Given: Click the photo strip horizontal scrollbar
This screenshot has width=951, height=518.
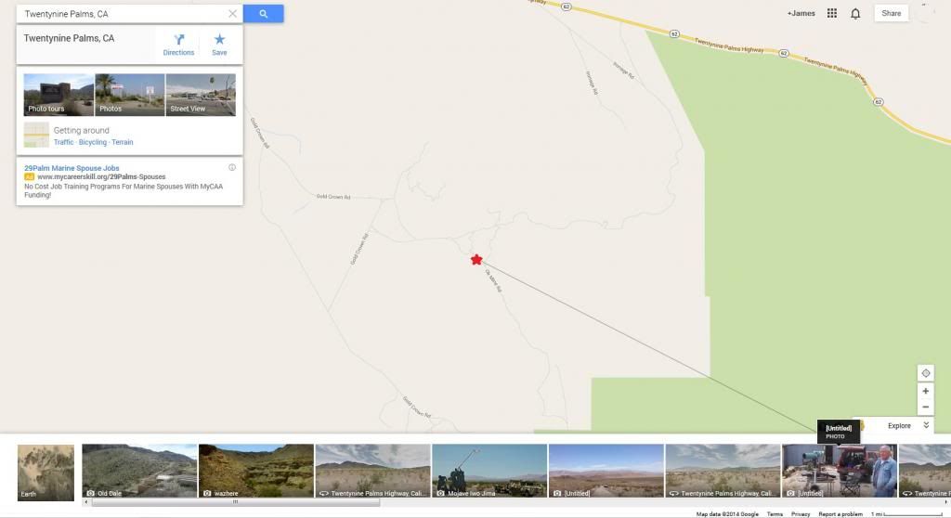Looking at the screenshot, I should click(x=235, y=502).
